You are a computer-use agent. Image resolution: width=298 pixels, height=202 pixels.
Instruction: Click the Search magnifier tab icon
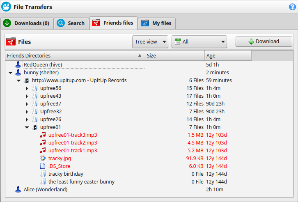61,23
